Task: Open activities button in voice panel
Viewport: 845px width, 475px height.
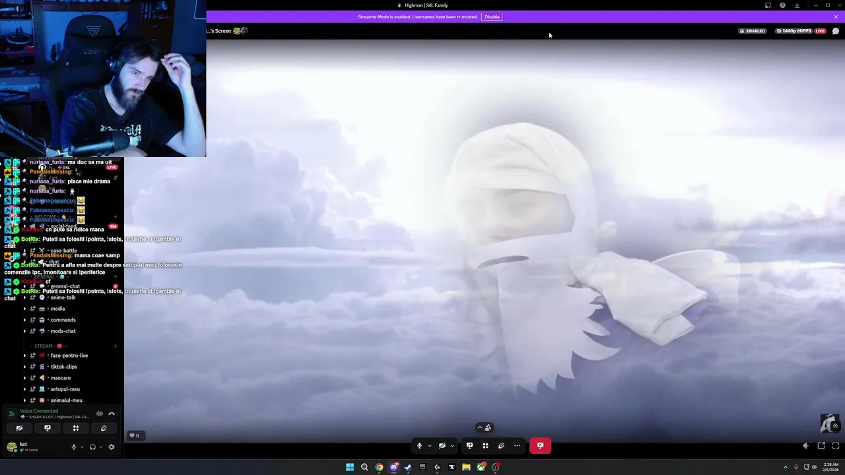Action: point(76,428)
